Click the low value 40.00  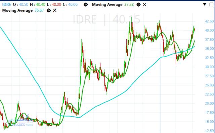click(x=56, y=4)
